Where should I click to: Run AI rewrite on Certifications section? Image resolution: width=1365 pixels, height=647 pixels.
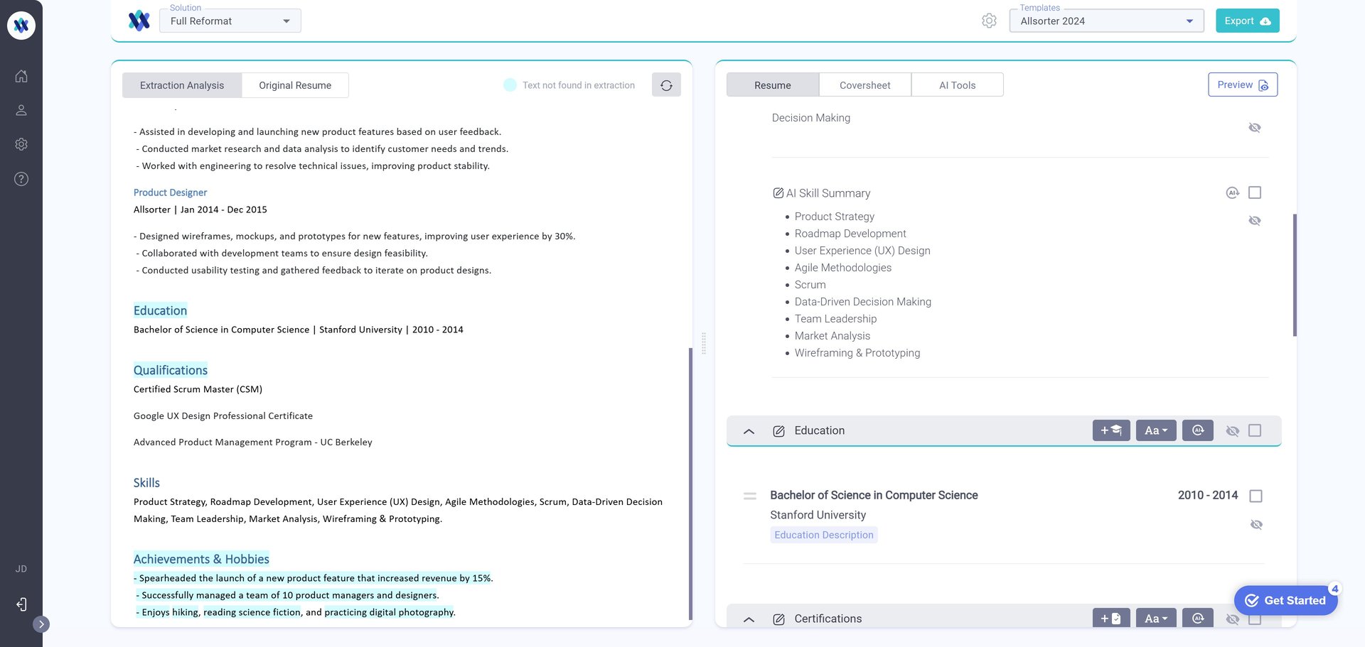point(1198,618)
